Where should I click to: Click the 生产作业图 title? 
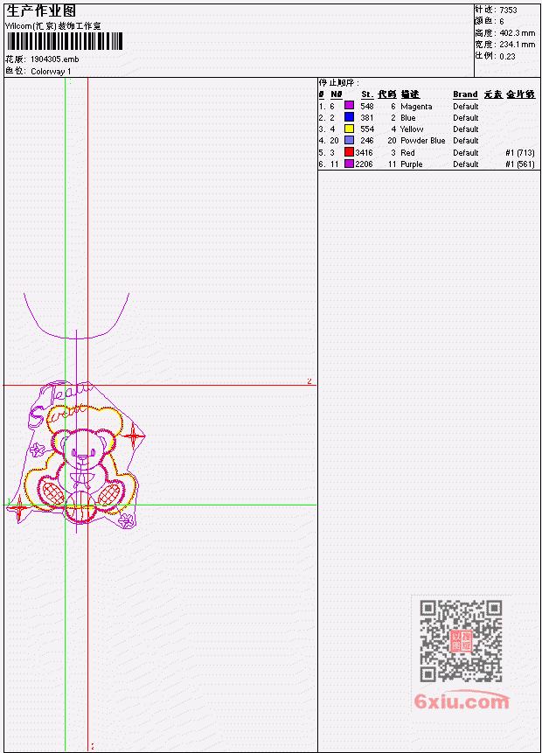click(41, 11)
